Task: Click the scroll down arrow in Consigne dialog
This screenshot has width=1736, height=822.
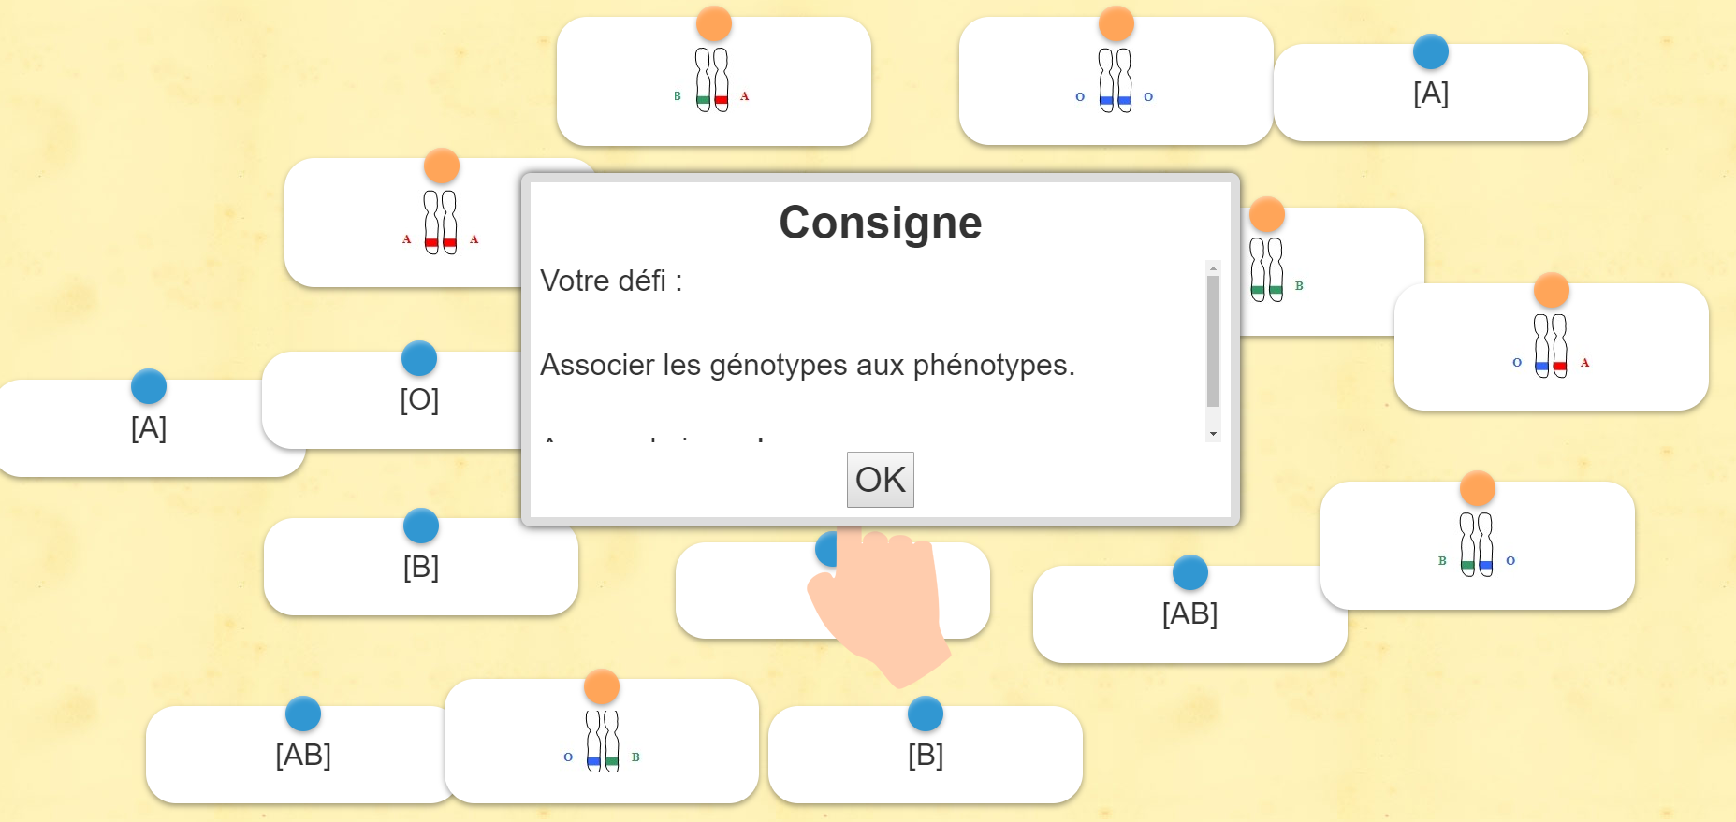Action: pyautogui.click(x=1213, y=434)
